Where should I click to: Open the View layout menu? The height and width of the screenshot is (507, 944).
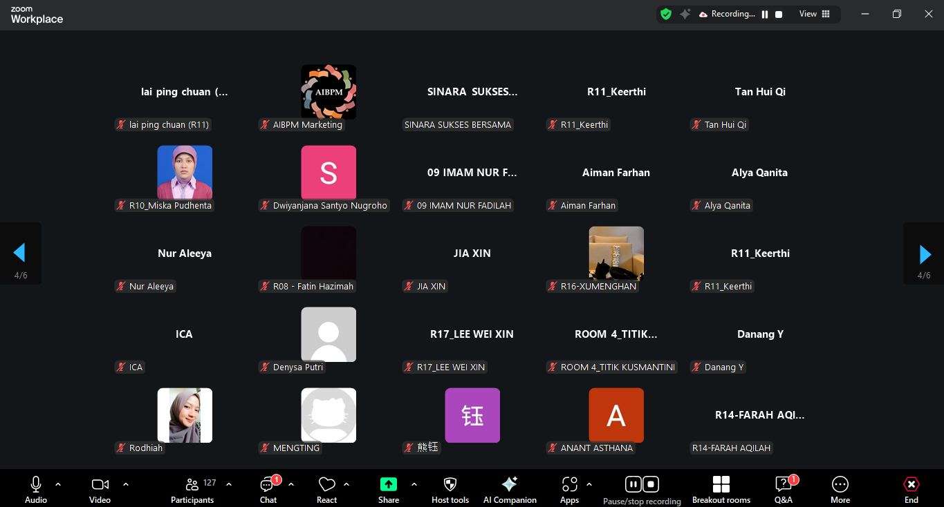click(815, 14)
